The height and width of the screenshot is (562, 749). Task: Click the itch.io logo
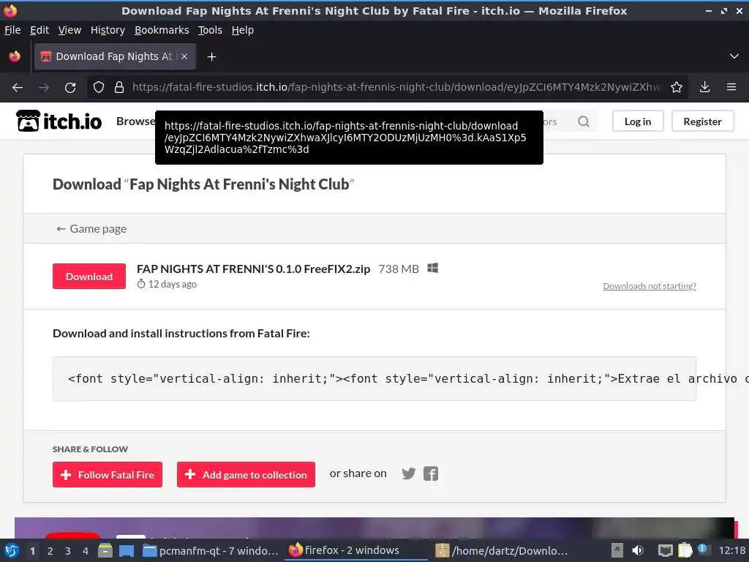(x=59, y=121)
